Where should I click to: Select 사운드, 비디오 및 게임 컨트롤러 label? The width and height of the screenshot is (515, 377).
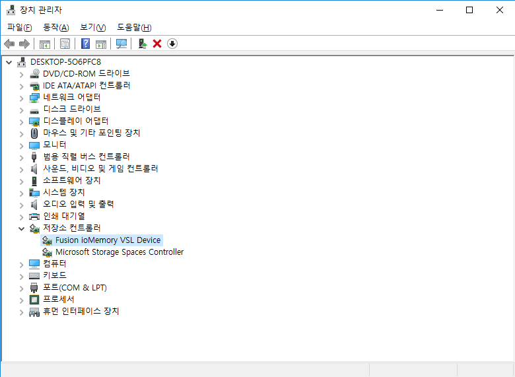[100, 168]
